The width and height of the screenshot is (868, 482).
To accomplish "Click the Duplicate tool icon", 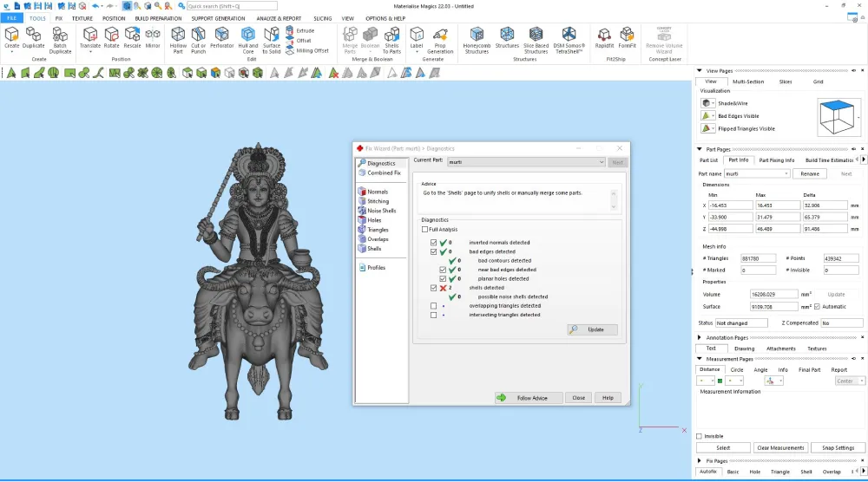I will point(33,39).
